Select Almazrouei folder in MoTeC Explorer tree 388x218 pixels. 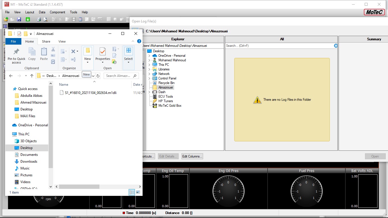pyautogui.click(x=166, y=87)
